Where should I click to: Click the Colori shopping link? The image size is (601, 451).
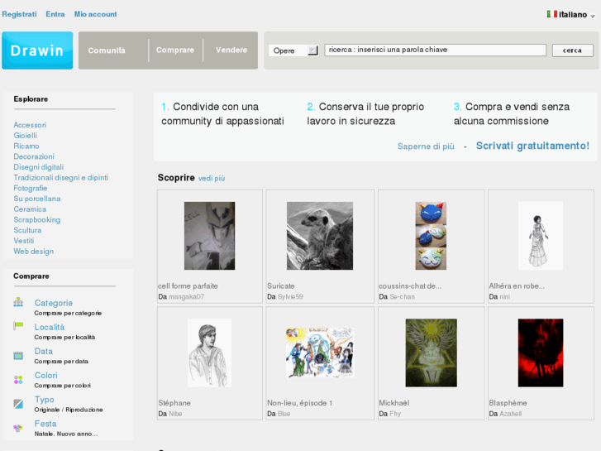(x=46, y=376)
